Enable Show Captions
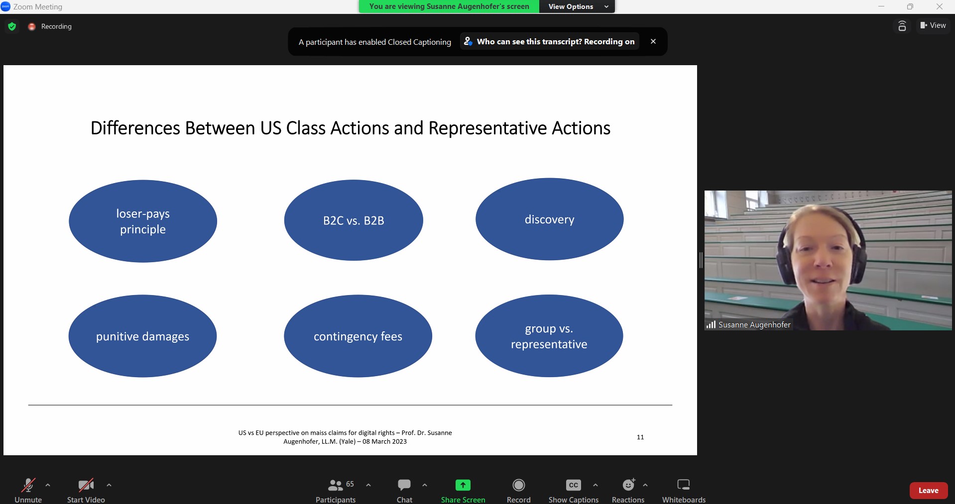Screen dimensions: 955x504 tap(573, 490)
